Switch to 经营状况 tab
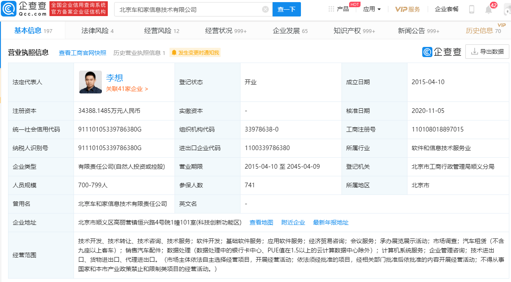This screenshot has width=511, height=282. (226, 30)
